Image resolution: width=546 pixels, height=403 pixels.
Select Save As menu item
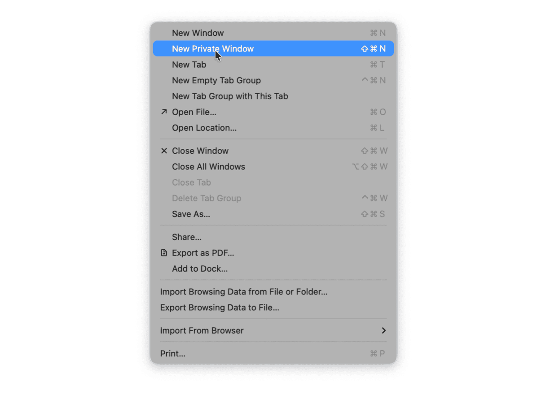pos(273,214)
